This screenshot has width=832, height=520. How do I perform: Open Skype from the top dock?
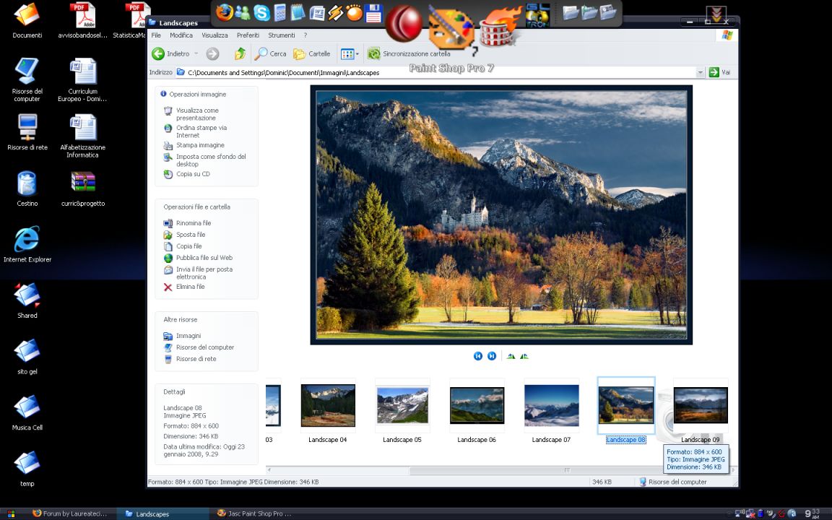261,12
